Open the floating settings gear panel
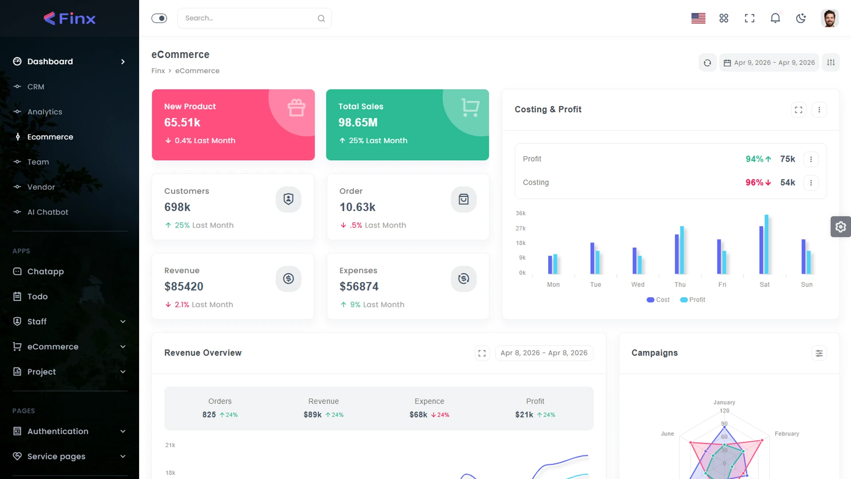This screenshot has width=851, height=479. 841,227
